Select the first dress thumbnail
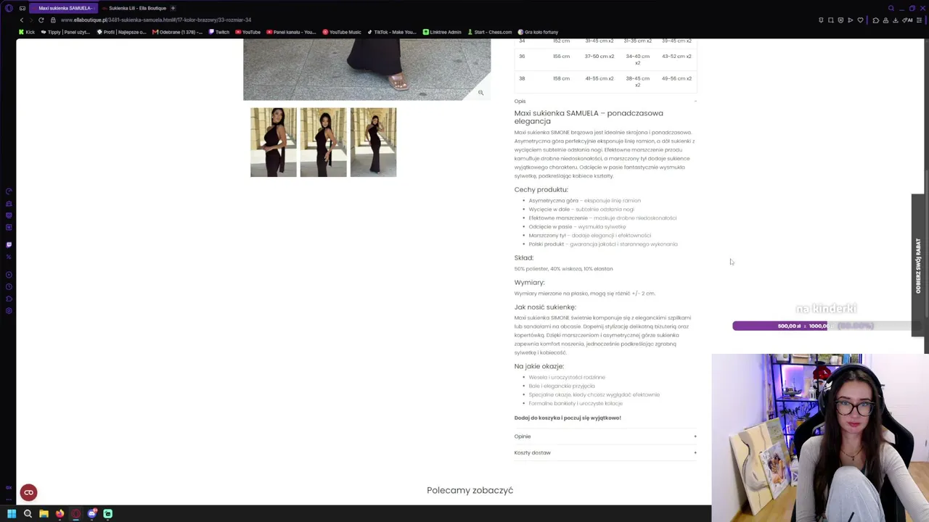Image resolution: width=929 pixels, height=522 pixels. 274,142
